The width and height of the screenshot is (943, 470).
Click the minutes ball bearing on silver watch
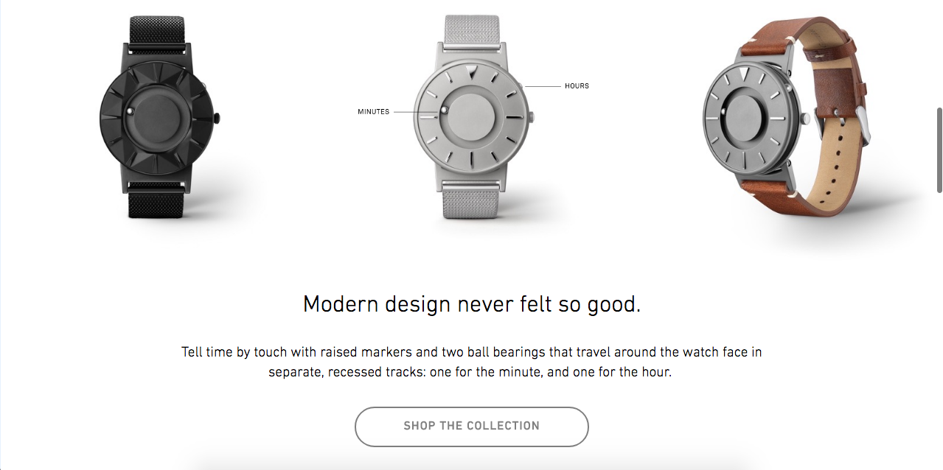[x=445, y=112]
